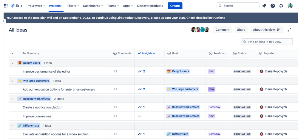
Task: Collapse the Delight users group
Action: pos(13,63)
